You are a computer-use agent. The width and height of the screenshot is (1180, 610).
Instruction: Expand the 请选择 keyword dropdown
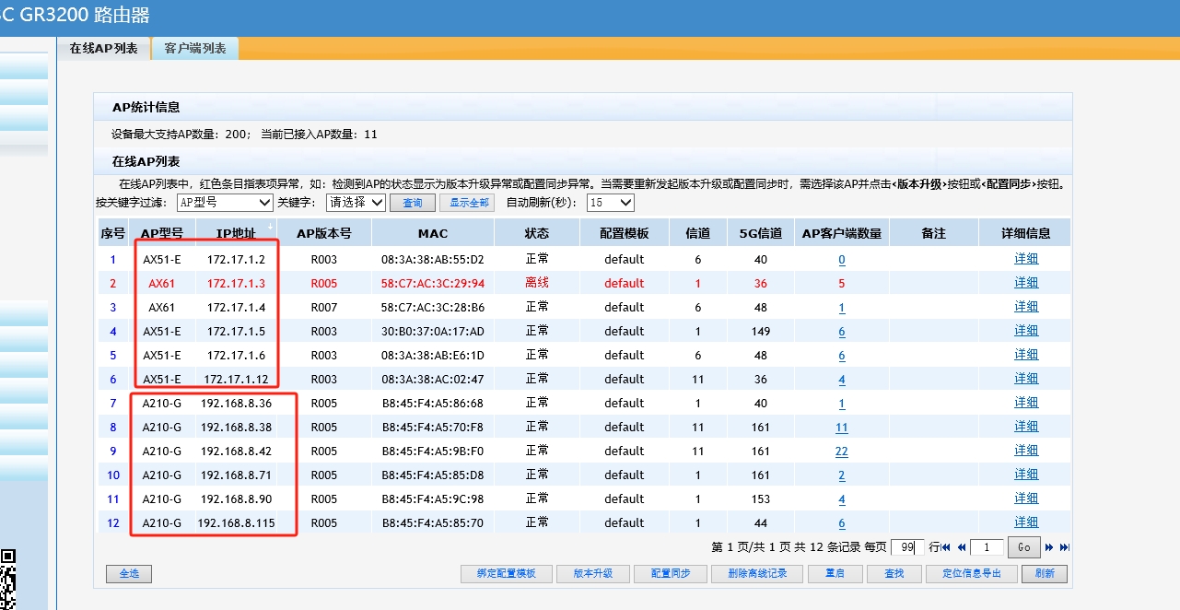coord(356,203)
